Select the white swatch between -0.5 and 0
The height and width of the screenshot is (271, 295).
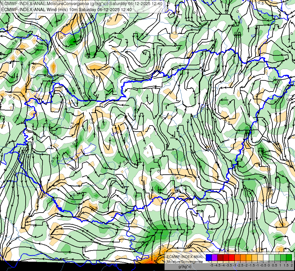point(266,258)
